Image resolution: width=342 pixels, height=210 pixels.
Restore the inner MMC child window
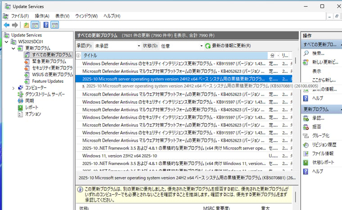tap(337, 16)
